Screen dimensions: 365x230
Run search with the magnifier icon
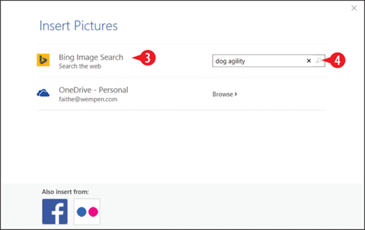(x=319, y=61)
